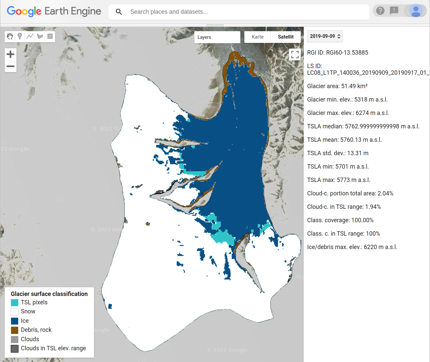
Task: Select the hand pan tool
Action: (10, 37)
